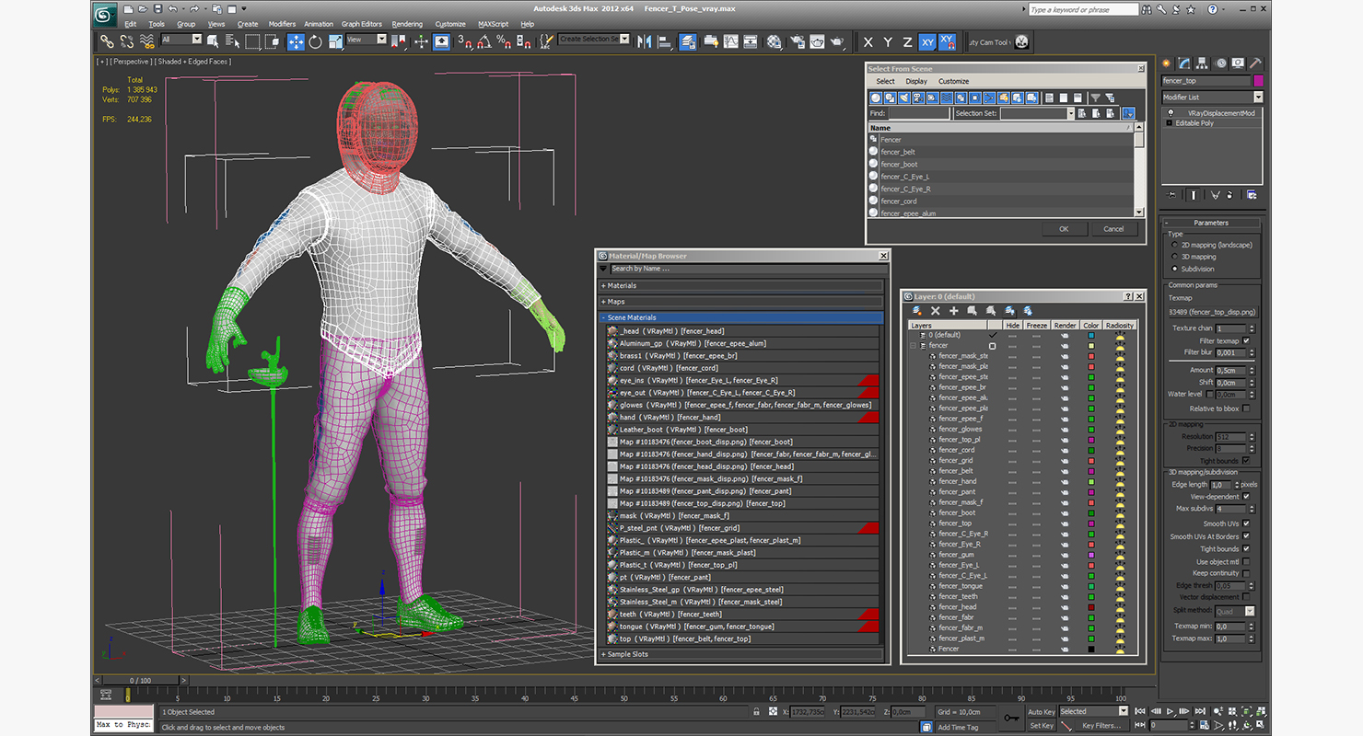
Task: Click the Auto Key button
Action: [1041, 711]
